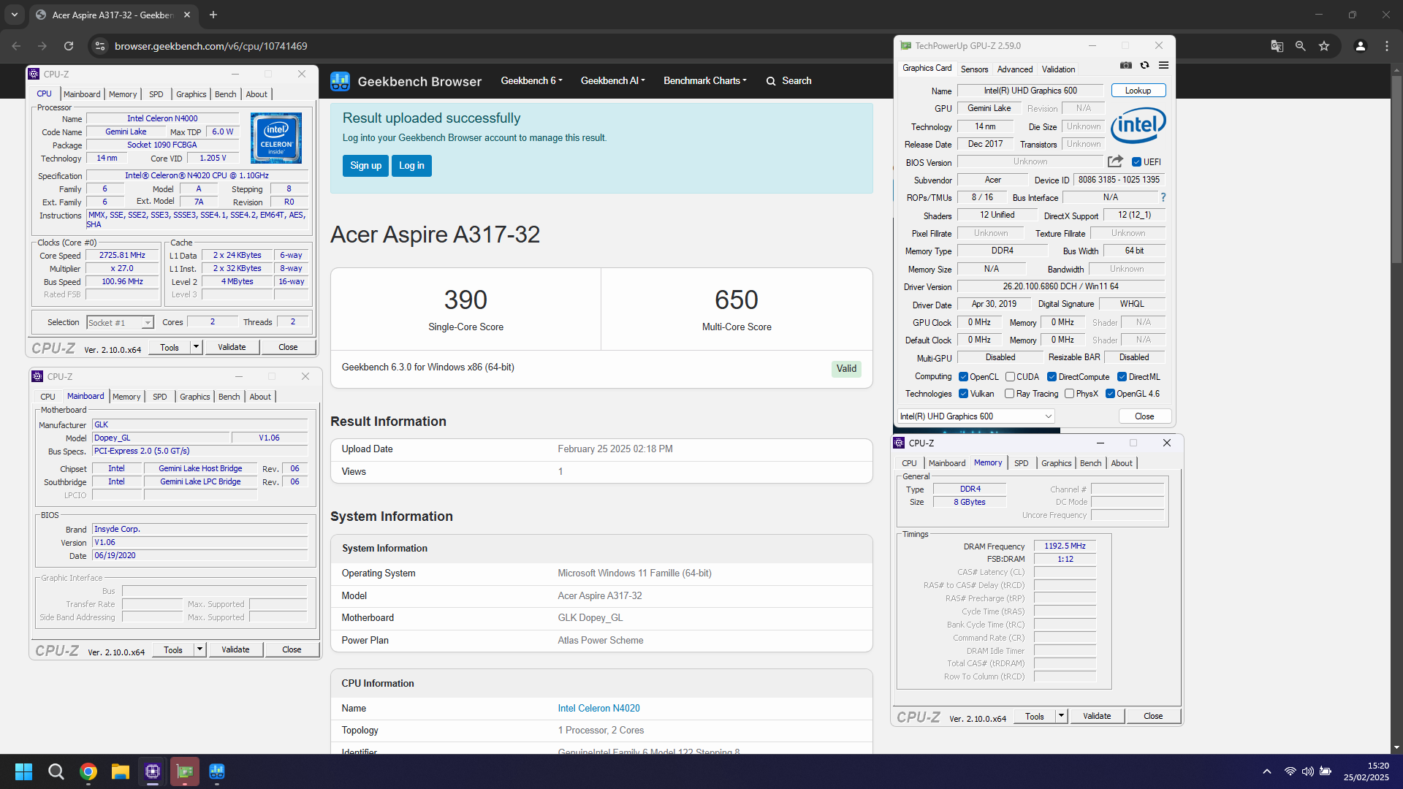Toggle the DirectCompute checkbox in GPU-Z
Image resolution: width=1403 pixels, height=789 pixels.
1052,377
